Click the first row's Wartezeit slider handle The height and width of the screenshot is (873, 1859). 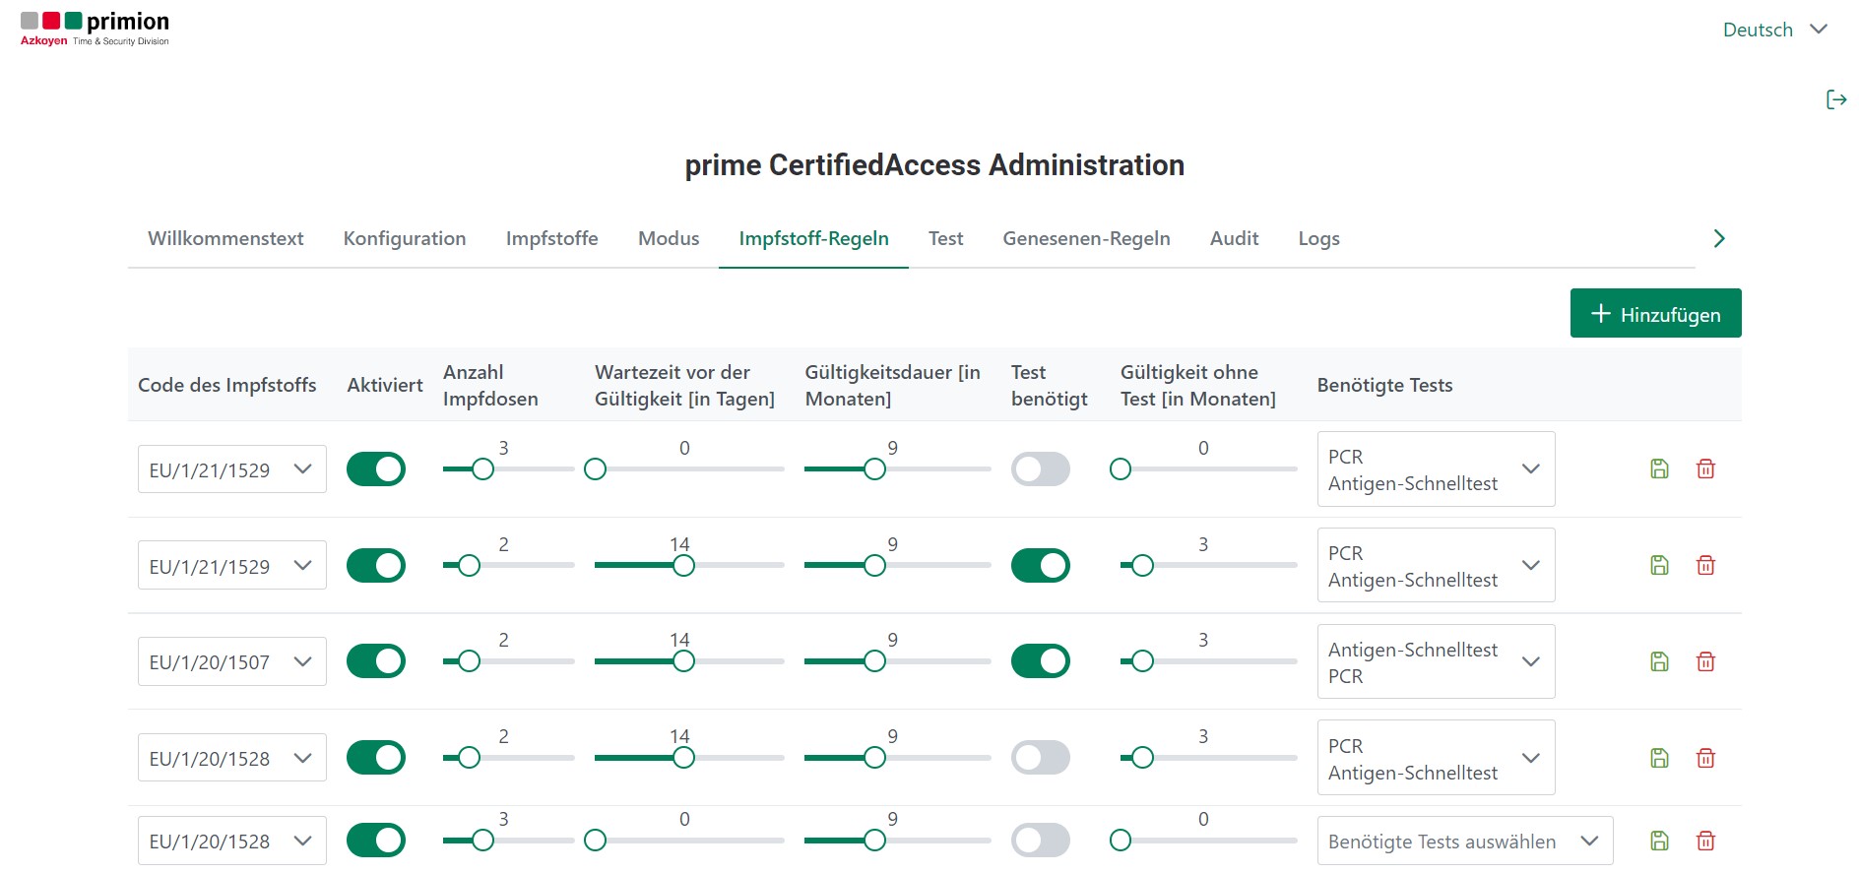coord(596,469)
